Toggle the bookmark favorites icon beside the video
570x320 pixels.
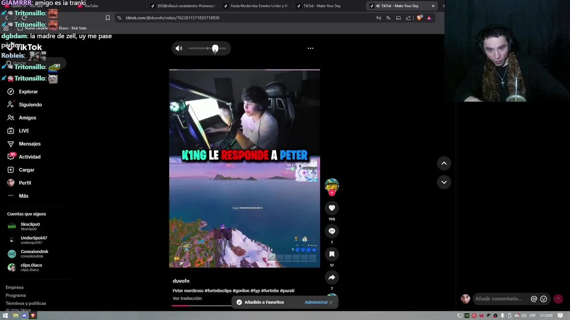coord(332,254)
